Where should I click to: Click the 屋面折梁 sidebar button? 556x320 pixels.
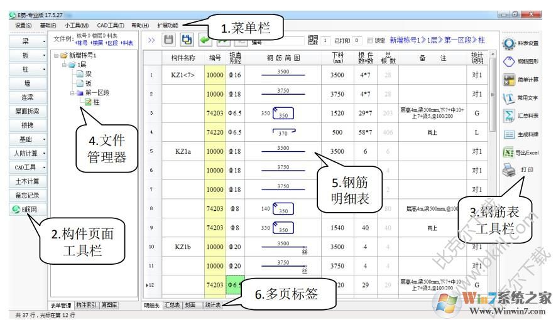coord(28,111)
